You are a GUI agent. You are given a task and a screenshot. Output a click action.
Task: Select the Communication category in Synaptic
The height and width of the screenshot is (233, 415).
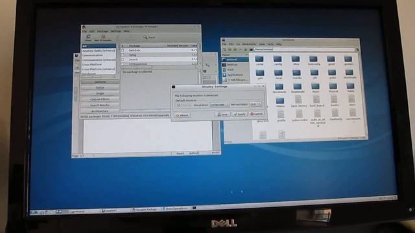(99, 55)
